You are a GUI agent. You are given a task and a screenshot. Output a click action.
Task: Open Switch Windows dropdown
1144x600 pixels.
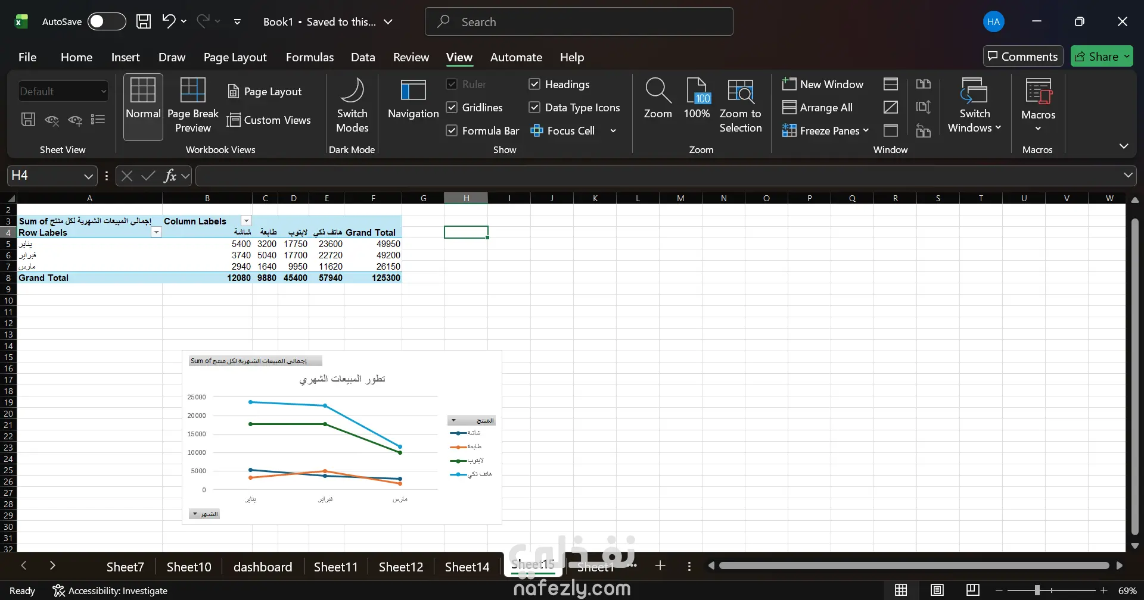click(x=974, y=106)
